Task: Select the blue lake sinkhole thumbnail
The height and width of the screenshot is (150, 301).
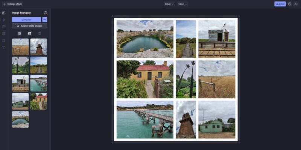Action: click(20, 120)
